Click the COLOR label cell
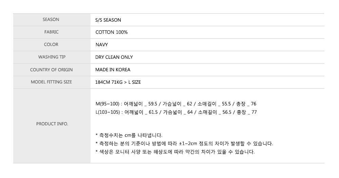Image resolution: width=339 pixels, height=178 pixels. coord(51,45)
